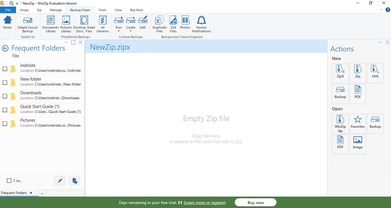
Task: Open Simple Secure Backup
Action: 27,25
